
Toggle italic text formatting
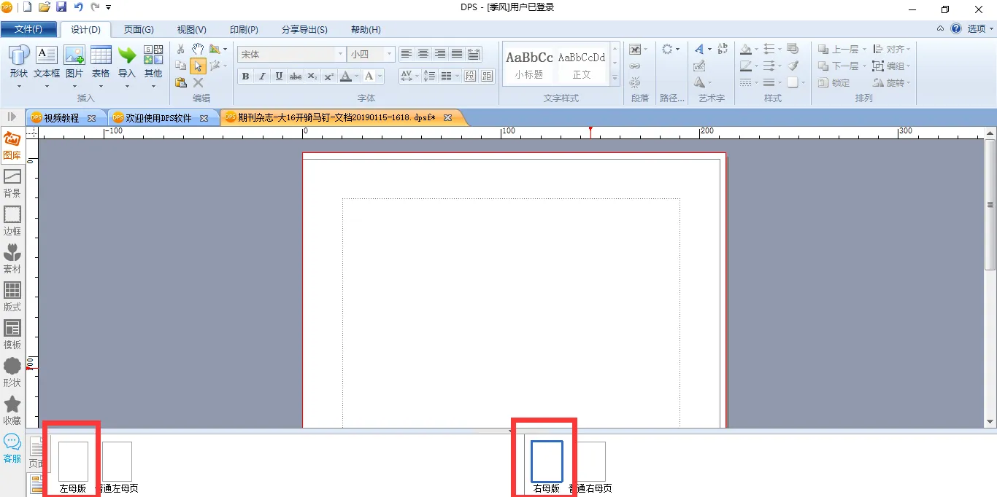[262, 76]
